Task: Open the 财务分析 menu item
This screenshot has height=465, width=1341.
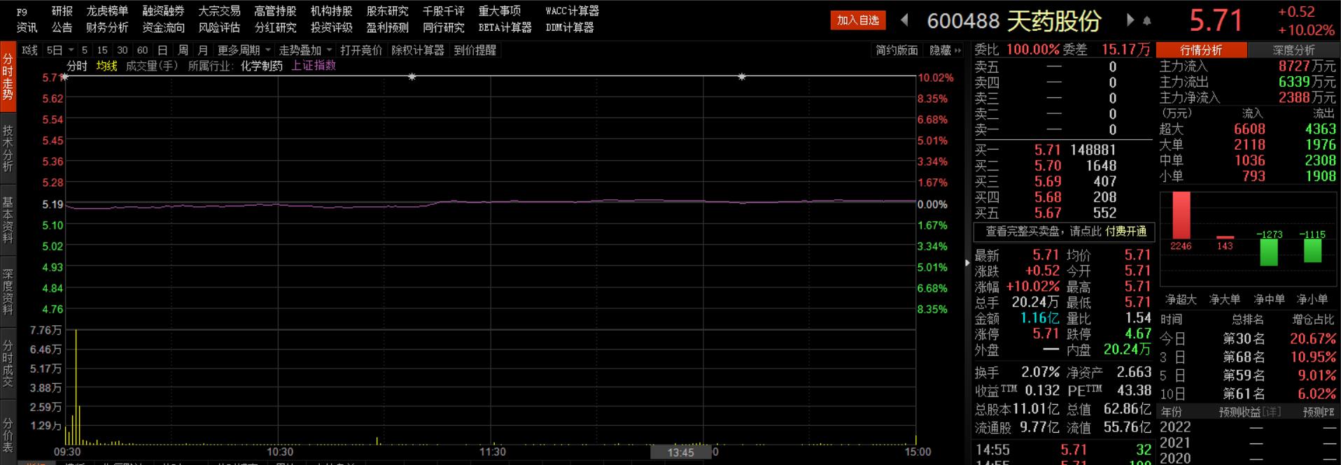Action: 107,28
